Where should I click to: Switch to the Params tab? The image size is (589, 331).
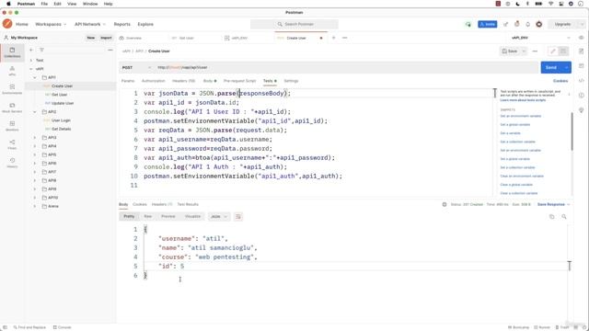[x=128, y=81]
